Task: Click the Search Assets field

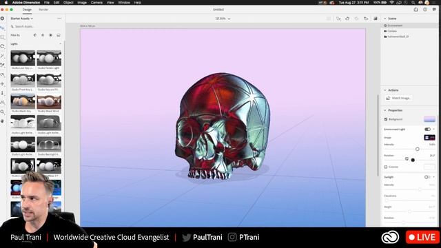Action: pyautogui.click(x=35, y=26)
